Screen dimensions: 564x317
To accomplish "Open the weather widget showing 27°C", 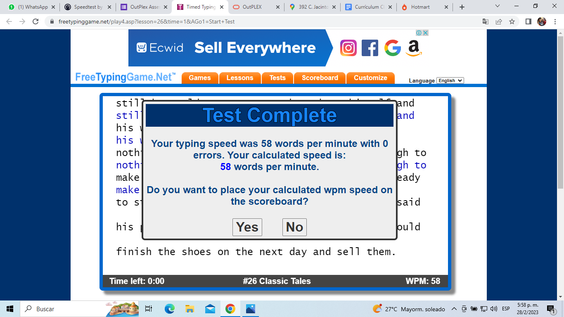I will [409, 309].
